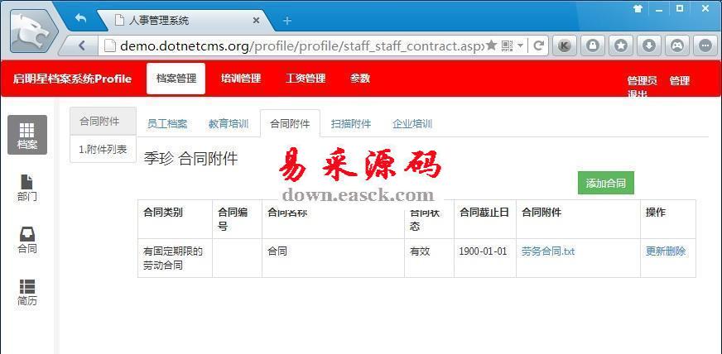Go back using the address bar arrow

click(82, 45)
